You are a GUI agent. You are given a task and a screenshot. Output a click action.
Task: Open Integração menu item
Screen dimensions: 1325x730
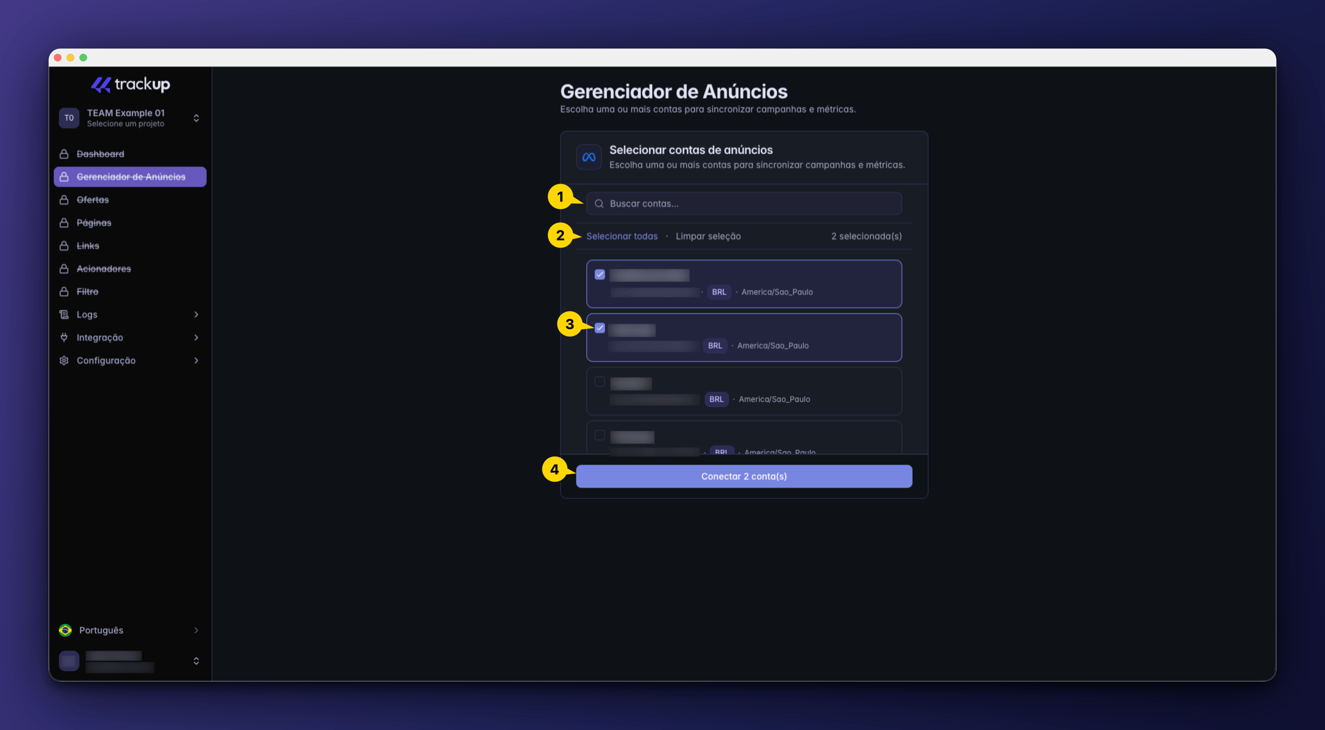click(130, 337)
